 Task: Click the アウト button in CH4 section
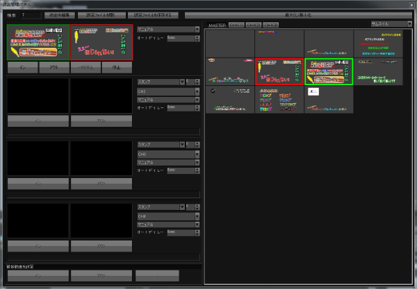(x=101, y=246)
